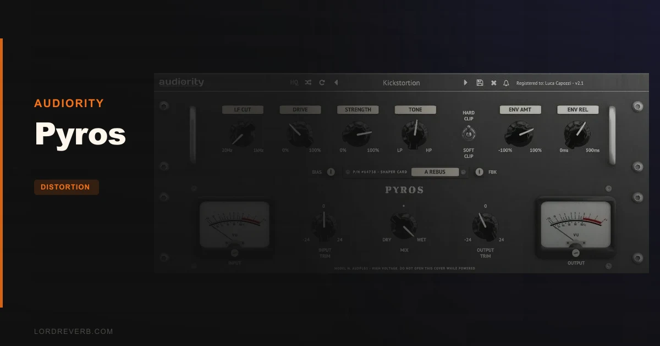
Task: Click the large Pyros title text
Action: tap(80, 135)
